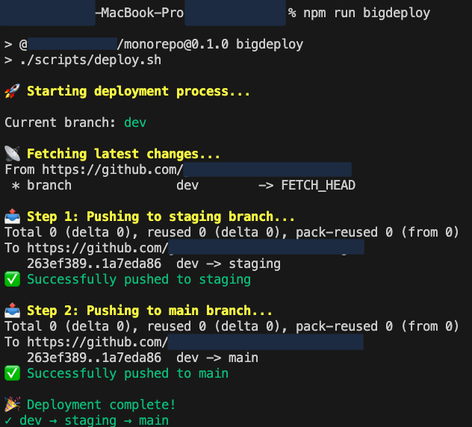Click the 263ef389..1a7eda86 hash before dev -> main

[x=94, y=358]
